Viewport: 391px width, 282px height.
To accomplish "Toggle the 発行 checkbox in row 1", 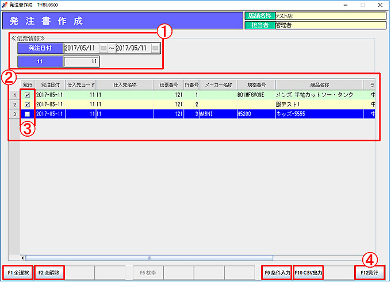I will (x=27, y=95).
